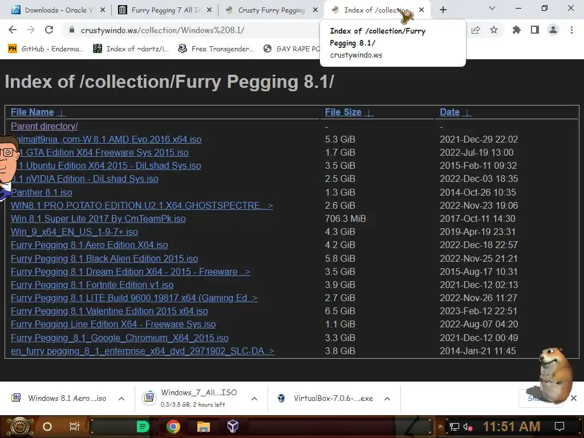Go back with the browser back arrow
Viewport: 584px width, 438px height.
tap(13, 30)
